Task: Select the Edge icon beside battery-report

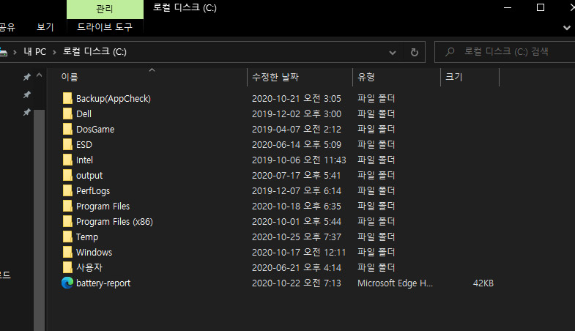Action: click(67, 283)
